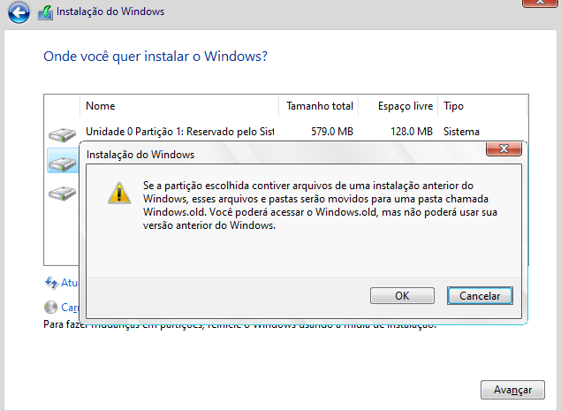The width and height of the screenshot is (561, 411).
Task: Click the 128.0 MB free space cell
Action: tap(412, 132)
